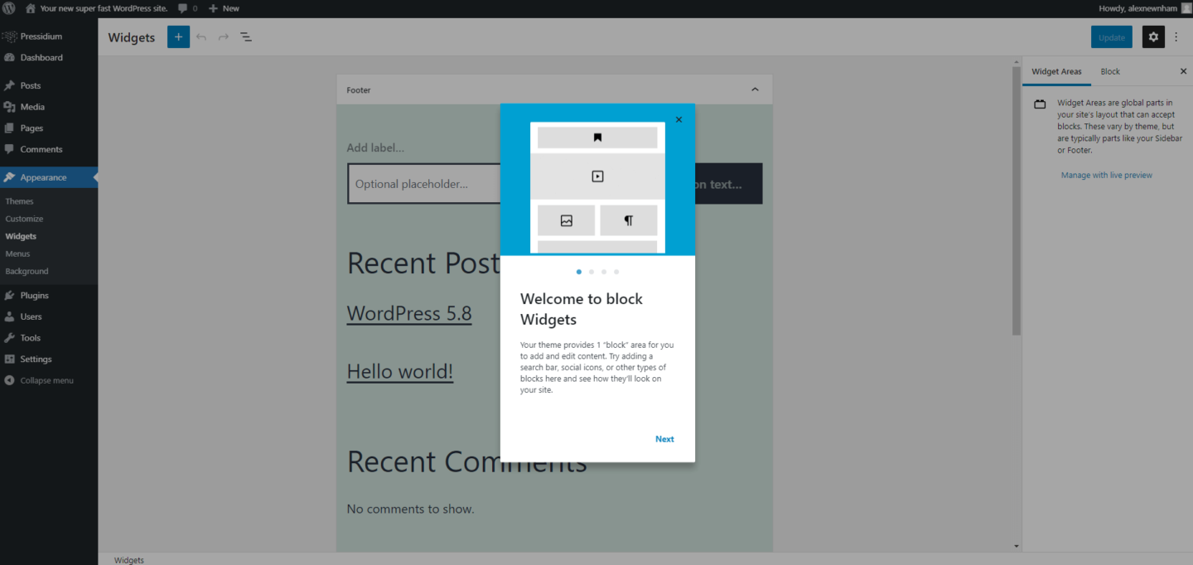The image size is (1193, 565).
Task: Open the Background submenu item
Action: tap(27, 271)
